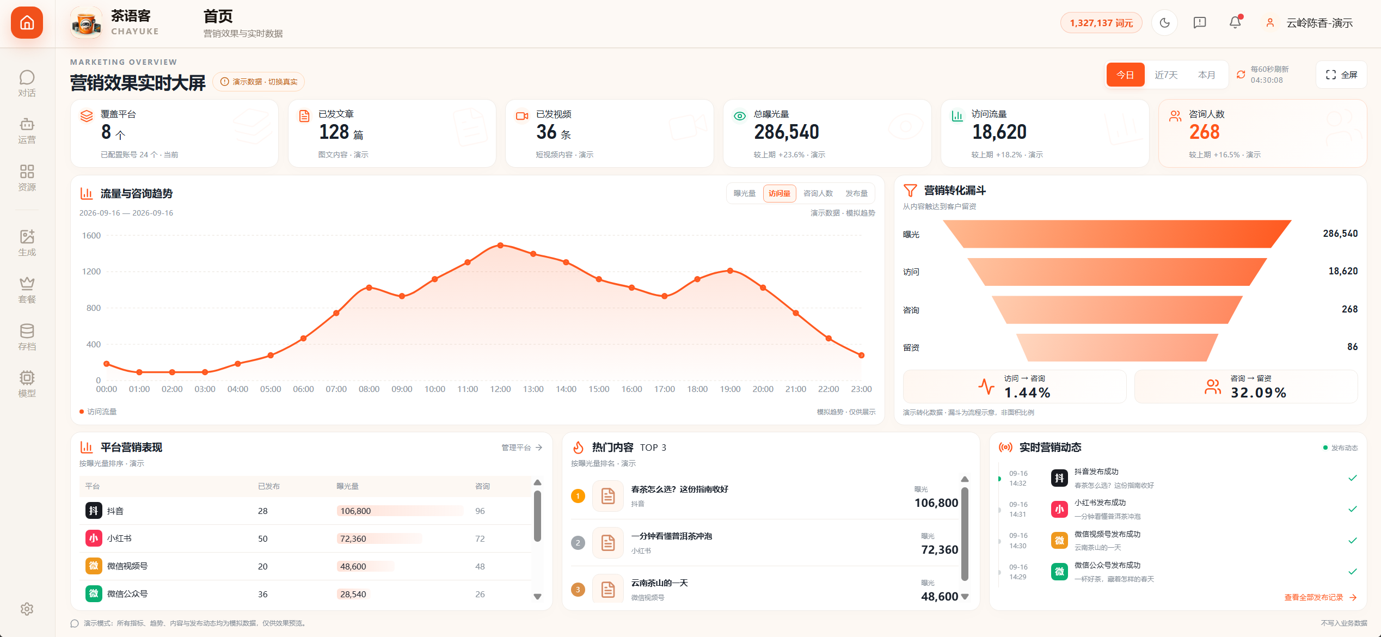Open the 生成 image generation icon
Image resolution: width=1381 pixels, height=637 pixels.
[x=27, y=243]
